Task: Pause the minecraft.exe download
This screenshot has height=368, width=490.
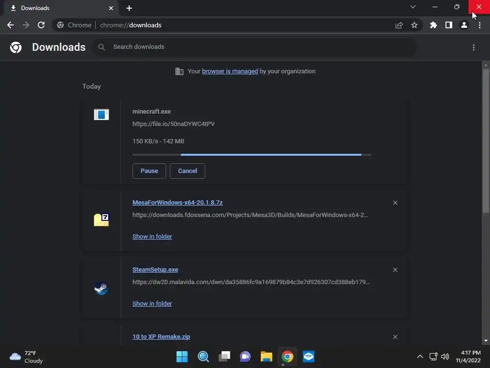Action: click(149, 171)
